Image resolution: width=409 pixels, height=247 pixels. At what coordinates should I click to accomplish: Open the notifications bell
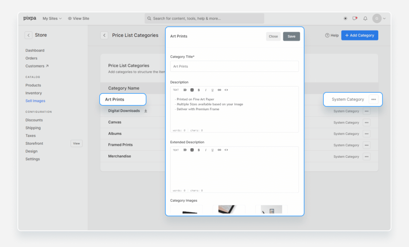pyautogui.click(x=365, y=18)
